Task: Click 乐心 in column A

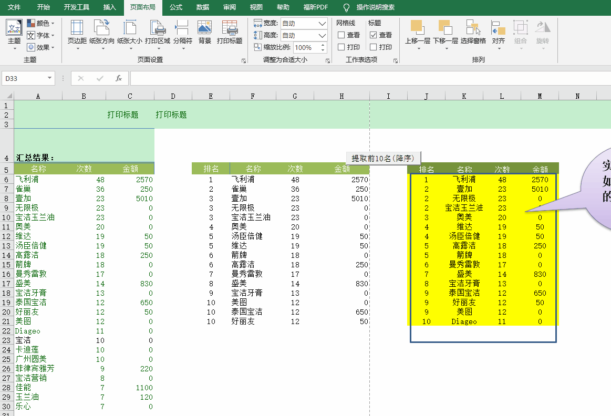Action: click(23, 406)
